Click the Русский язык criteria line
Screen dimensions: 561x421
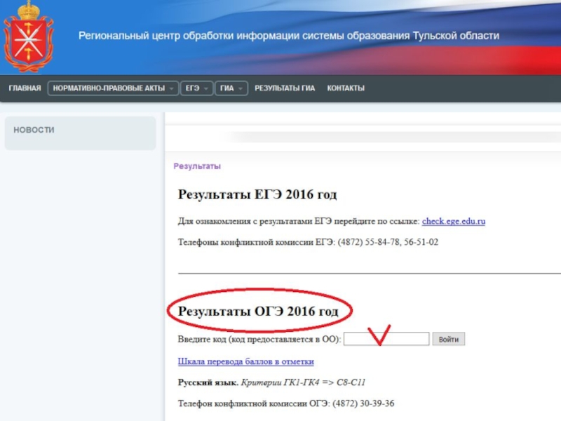[x=271, y=382]
